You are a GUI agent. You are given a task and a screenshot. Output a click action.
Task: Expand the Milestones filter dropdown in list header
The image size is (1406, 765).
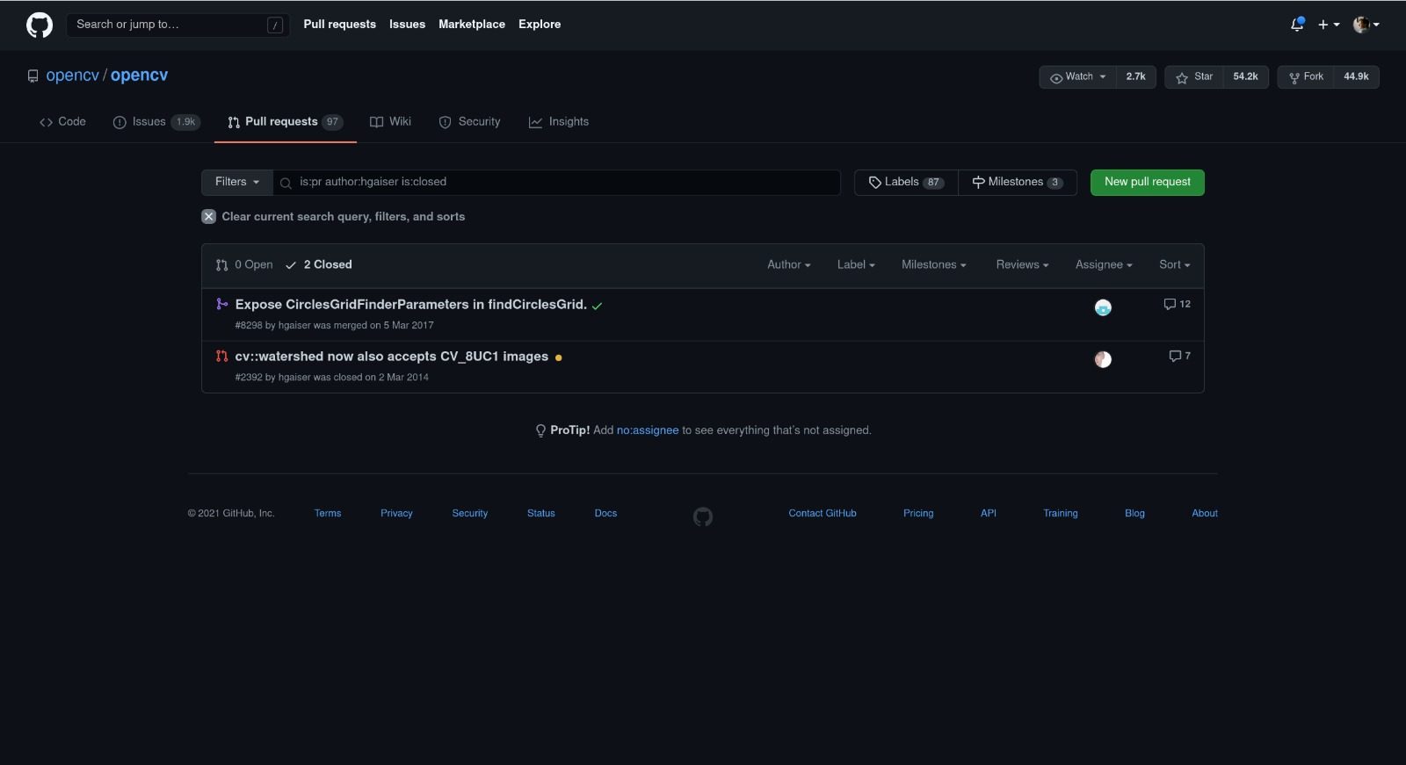934,264
